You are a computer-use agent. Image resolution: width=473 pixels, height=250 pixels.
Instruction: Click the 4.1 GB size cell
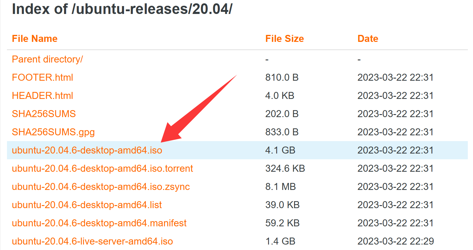click(x=280, y=150)
